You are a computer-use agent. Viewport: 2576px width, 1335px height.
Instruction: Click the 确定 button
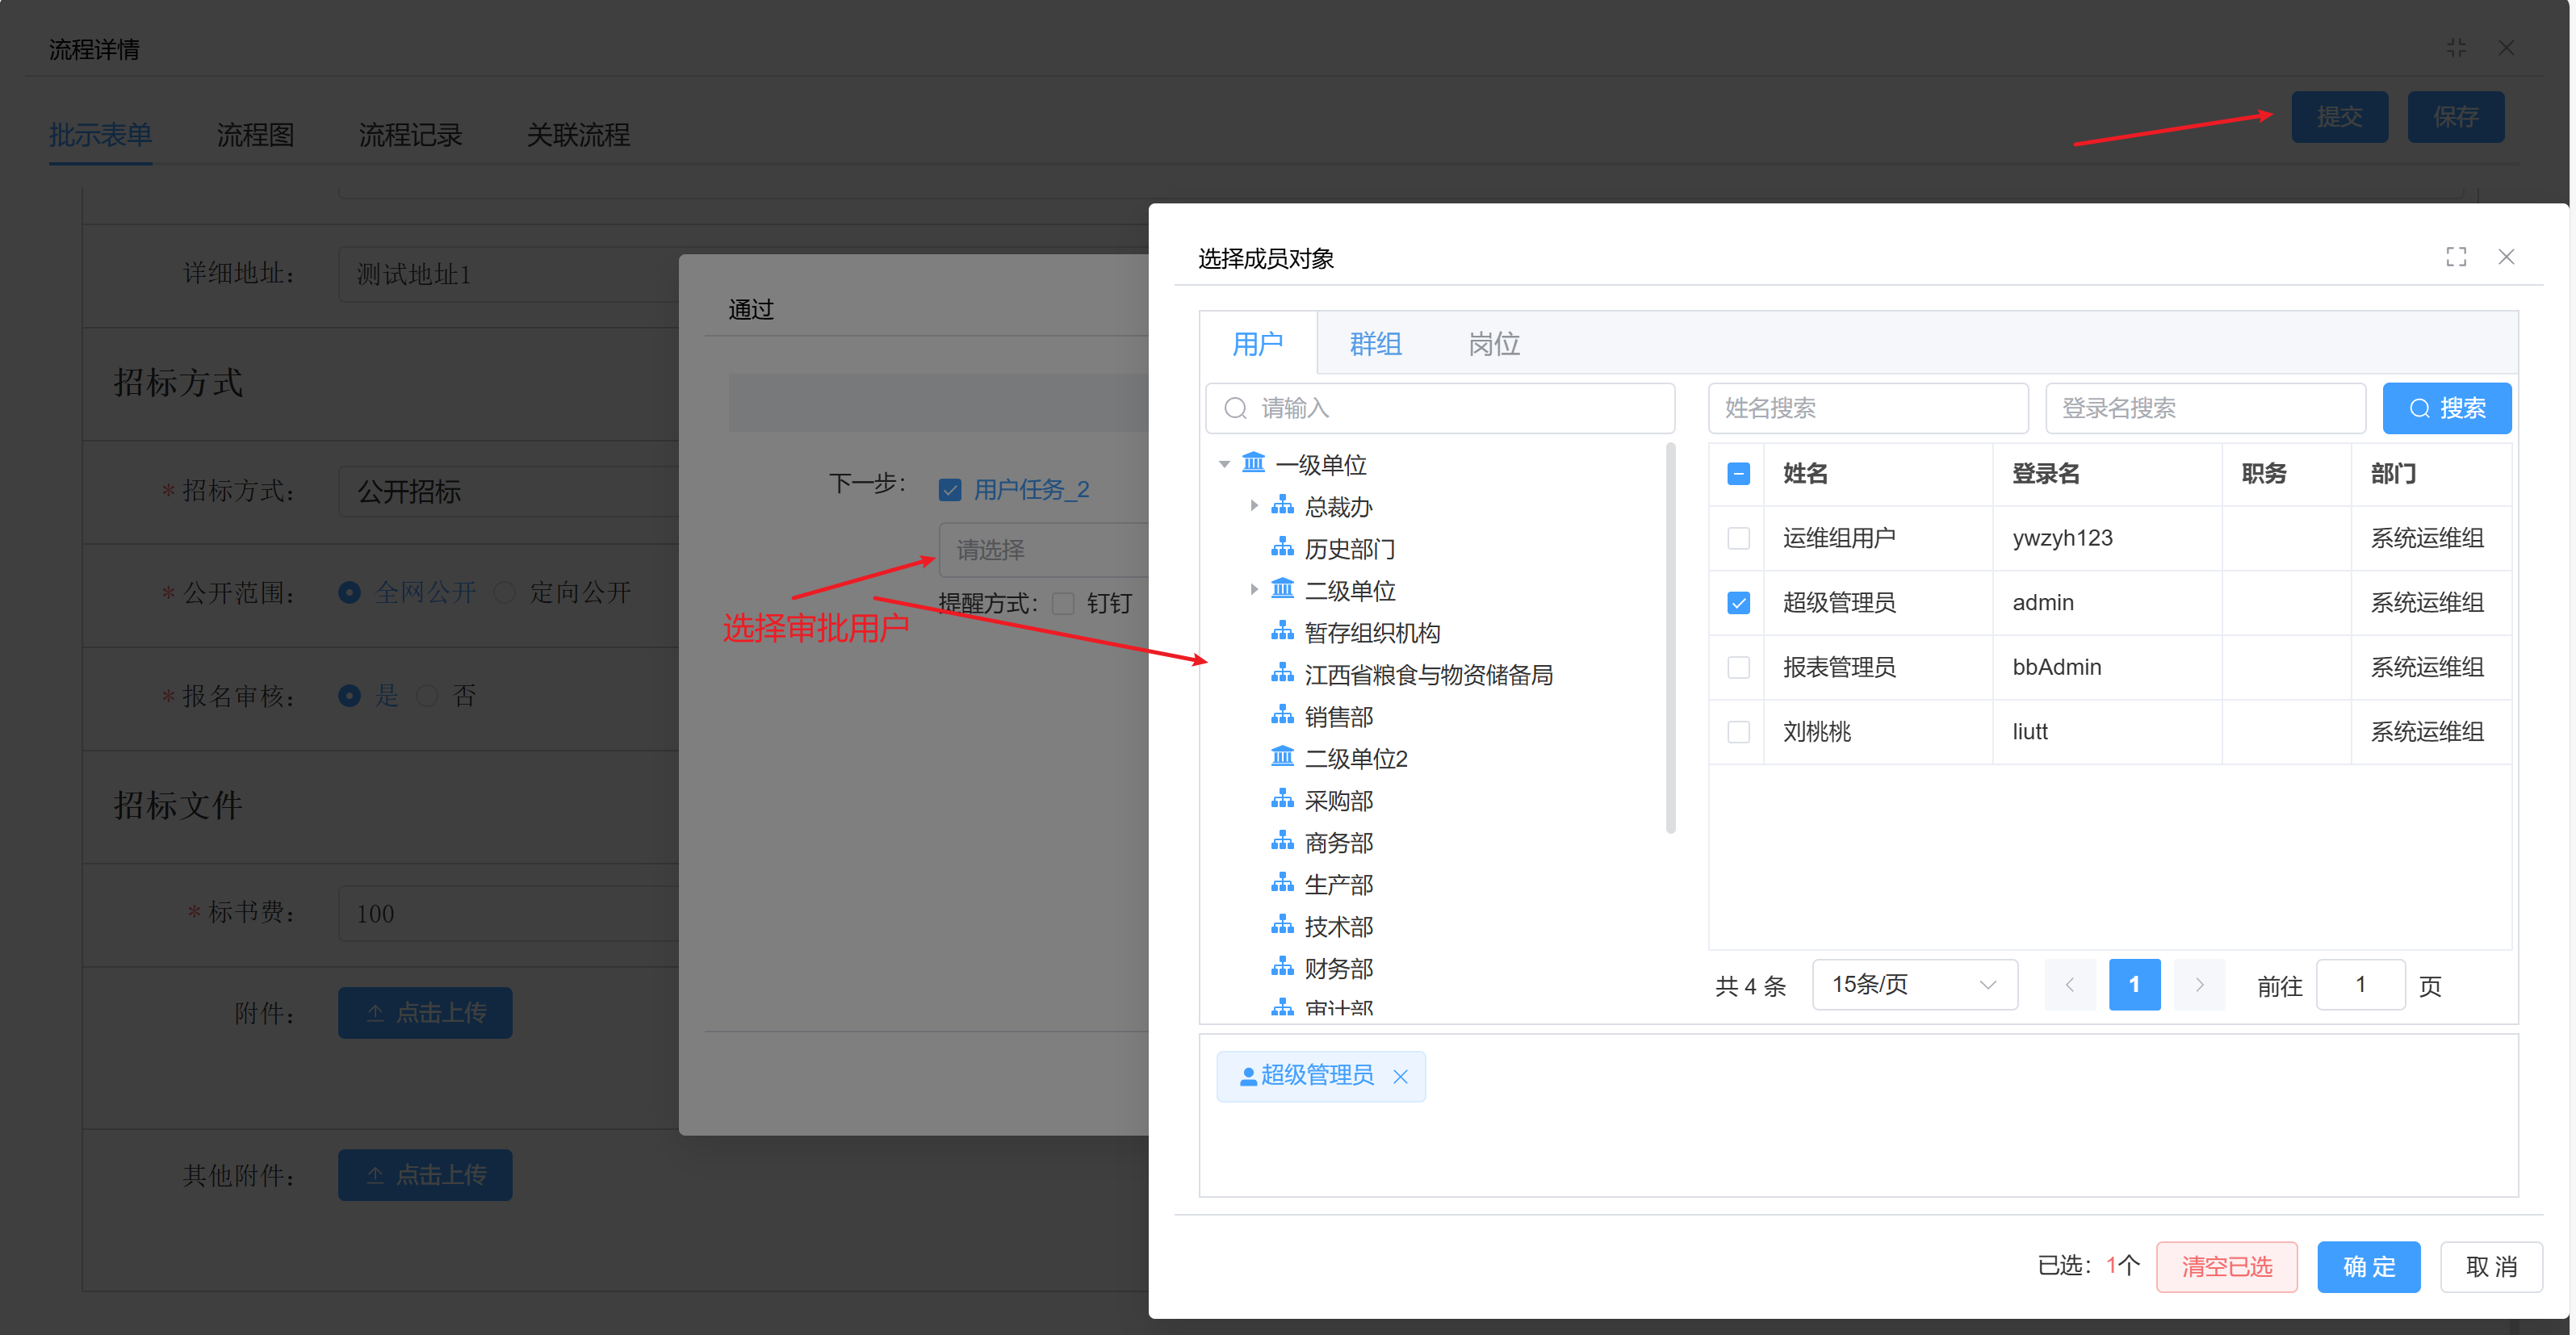tap(2369, 1267)
